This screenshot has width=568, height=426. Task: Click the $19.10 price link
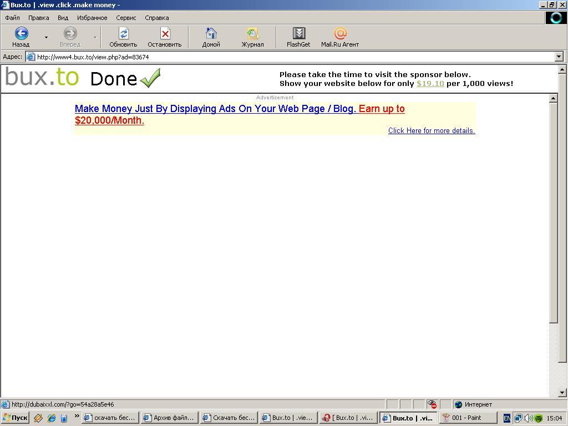point(430,84)
